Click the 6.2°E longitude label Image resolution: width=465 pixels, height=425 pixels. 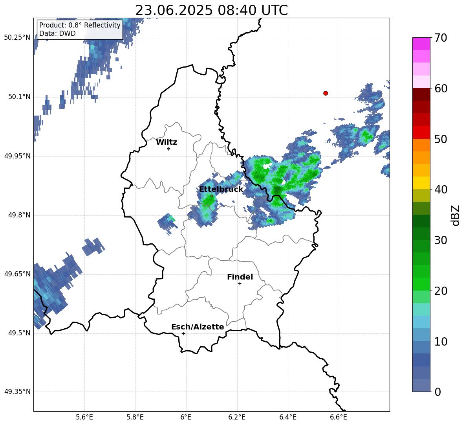(237, 418)
